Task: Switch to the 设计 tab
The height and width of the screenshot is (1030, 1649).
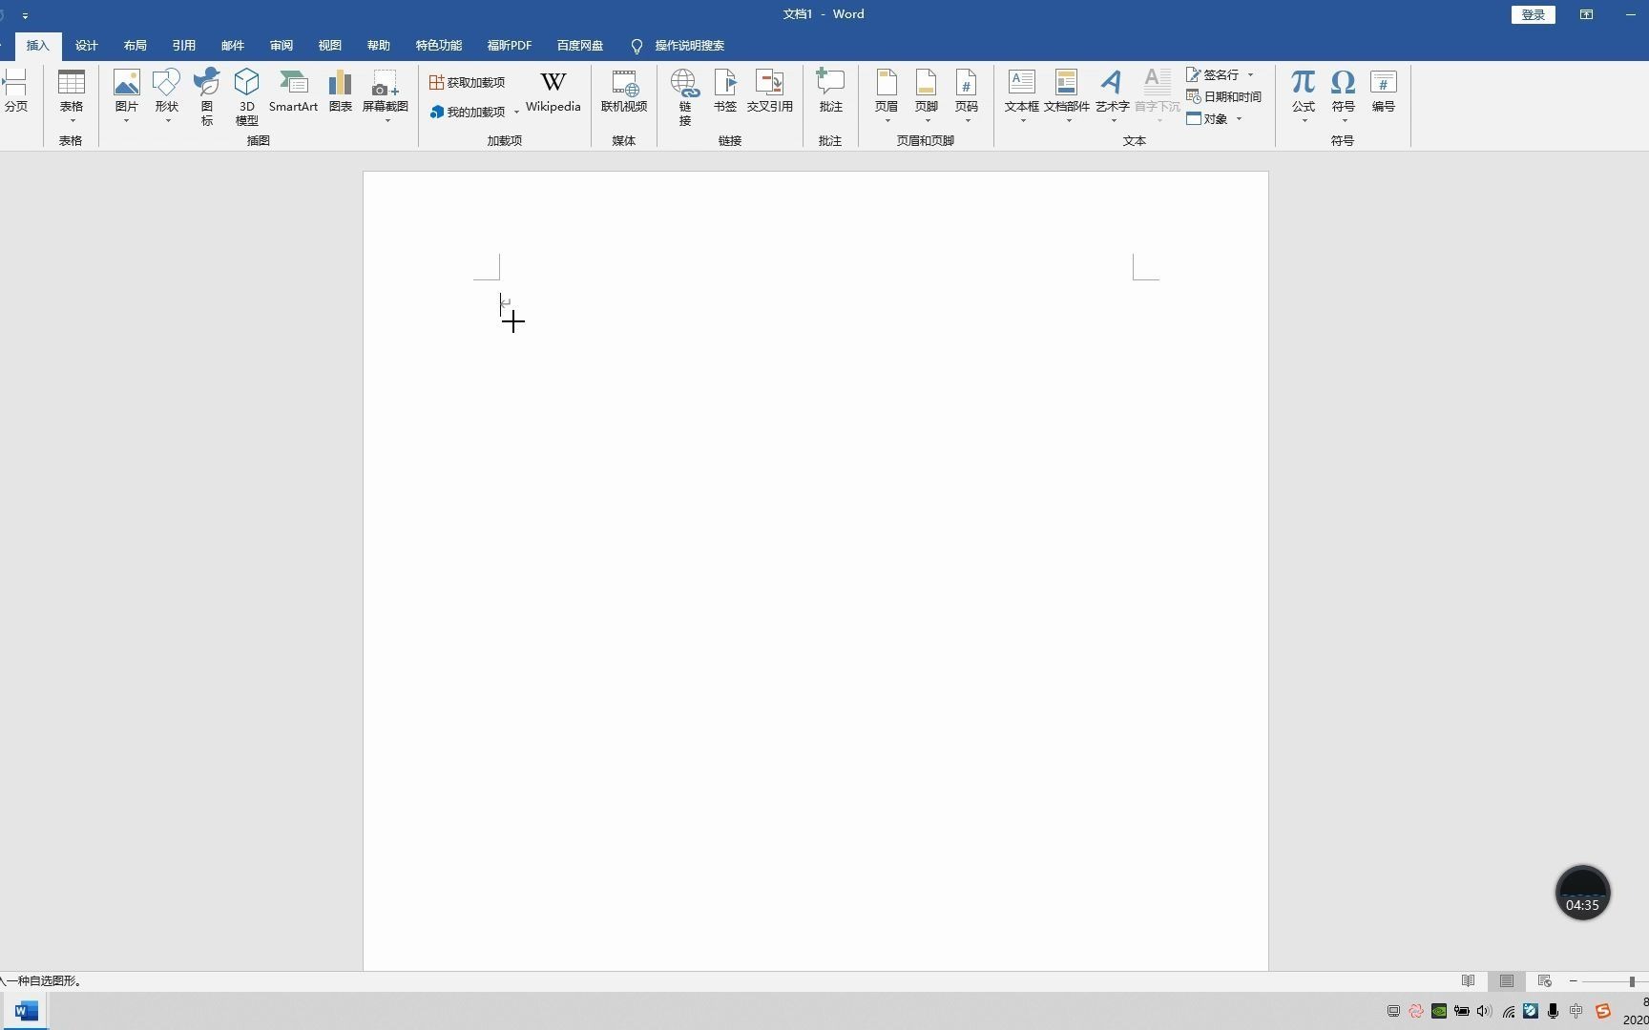Action: pos(87,46)
